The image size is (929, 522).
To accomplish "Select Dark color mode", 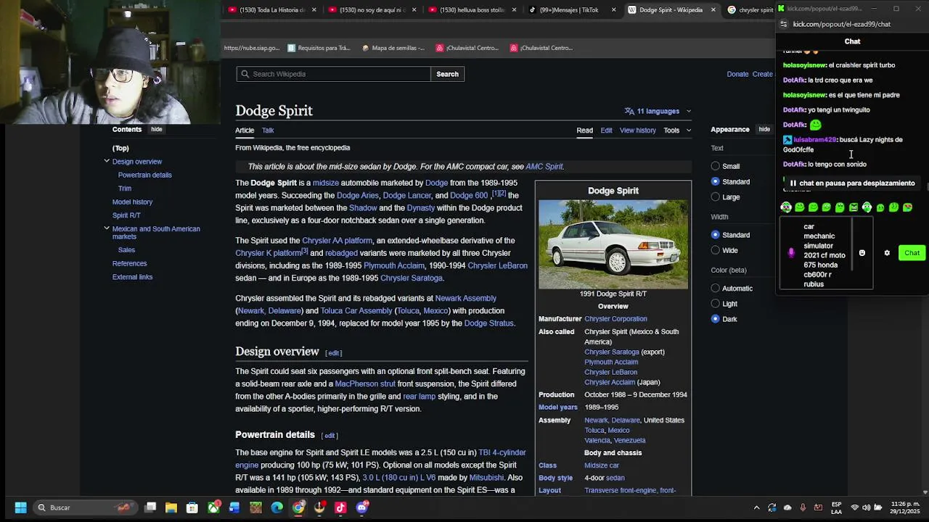I will point(716,319).
